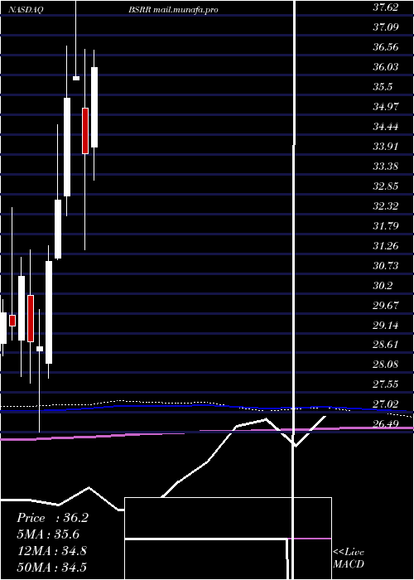The width and height of the screenshot is (414, 580).
Task: Click the 34.97 price axis label
Action: pos(386,107)
